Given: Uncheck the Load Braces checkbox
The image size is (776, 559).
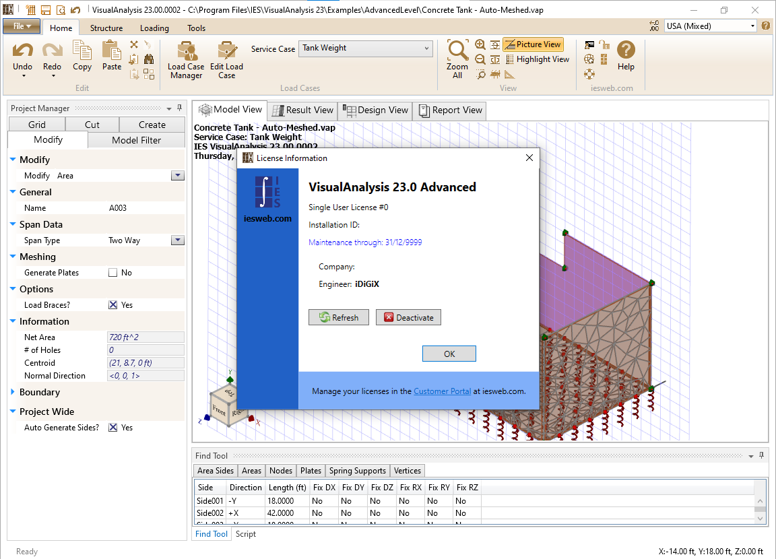Looking at the screenshot, I should click(x=113, y=304).
